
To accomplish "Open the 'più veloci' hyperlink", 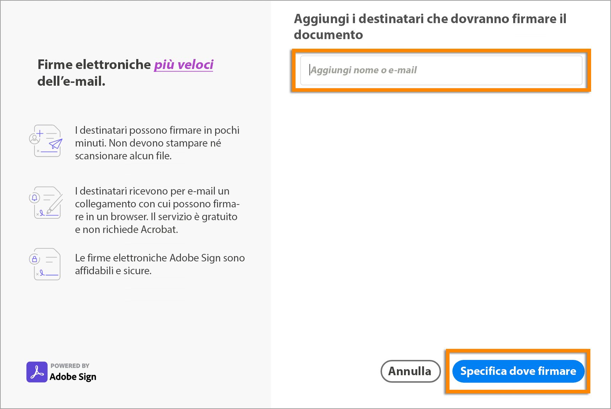I will point(184,65).
